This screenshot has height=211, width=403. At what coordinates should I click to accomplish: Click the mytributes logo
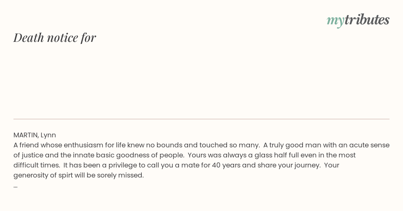[358, 20]
